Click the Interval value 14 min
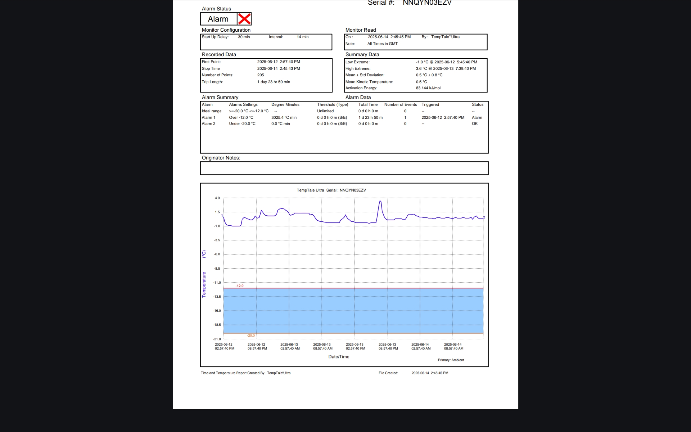 [302, 37]
